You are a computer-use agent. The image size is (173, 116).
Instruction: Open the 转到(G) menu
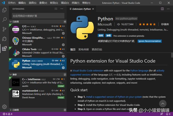tap(54, 3)
